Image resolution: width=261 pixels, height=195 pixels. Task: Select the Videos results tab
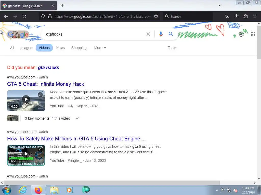pos(44,48)
